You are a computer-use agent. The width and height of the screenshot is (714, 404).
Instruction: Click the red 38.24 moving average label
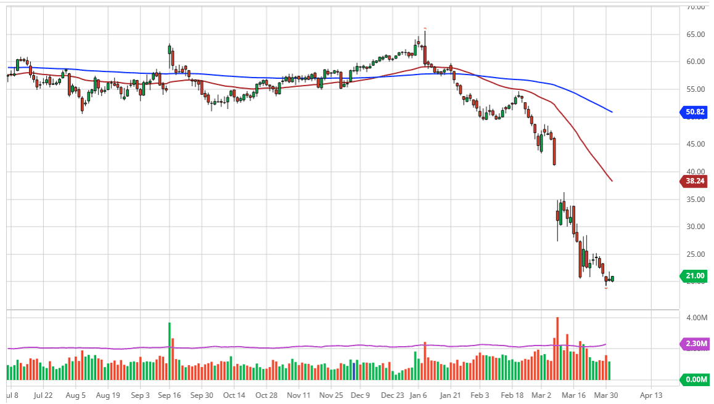694,181
